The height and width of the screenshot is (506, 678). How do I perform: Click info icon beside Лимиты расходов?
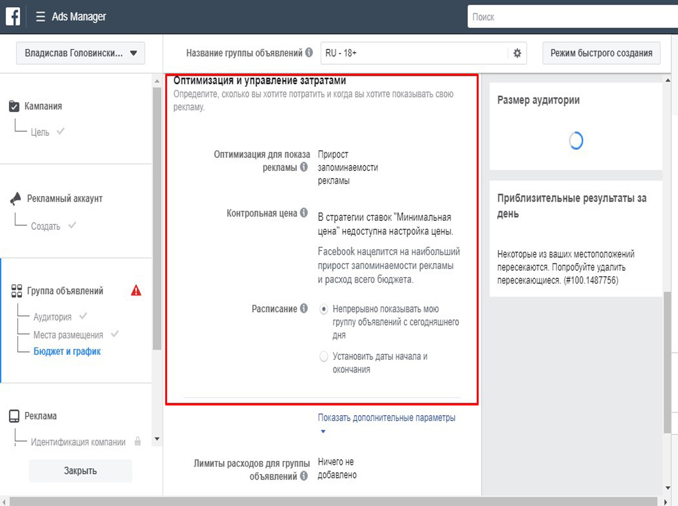tap(304, 476)
